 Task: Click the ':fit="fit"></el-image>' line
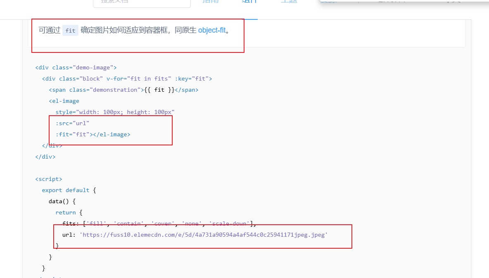click(93, 135)
